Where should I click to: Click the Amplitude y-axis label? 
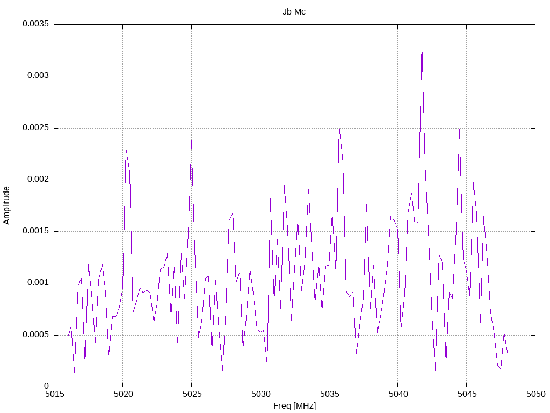6,205
